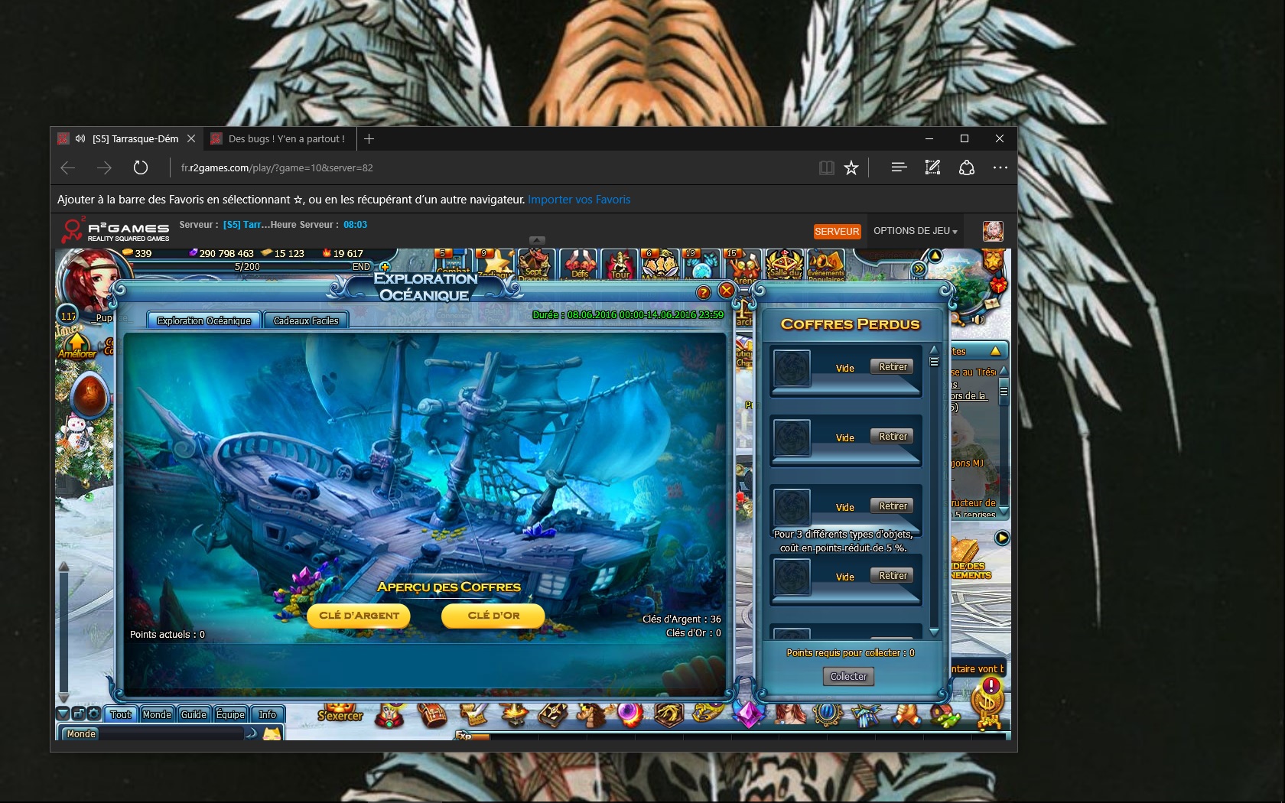Click the chat settings gear icon

(93, 714)
